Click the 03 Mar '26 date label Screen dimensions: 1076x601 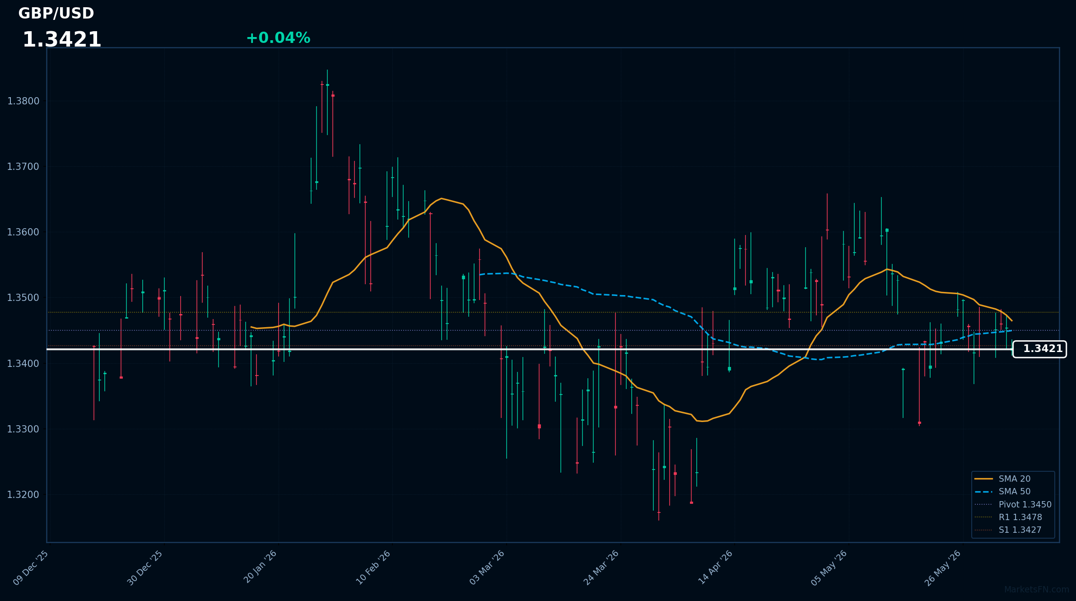tap(487, 568)
